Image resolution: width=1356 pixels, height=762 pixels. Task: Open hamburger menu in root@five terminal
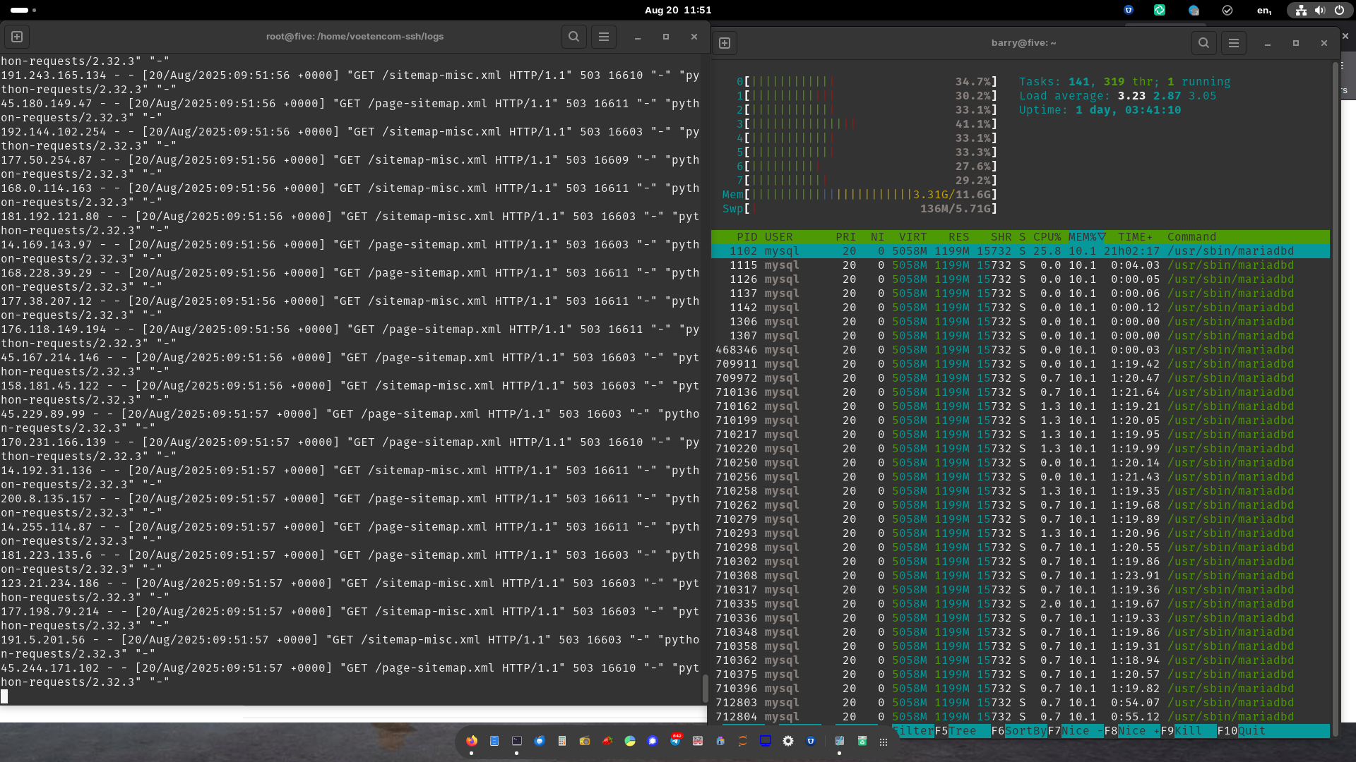(604, 37)
